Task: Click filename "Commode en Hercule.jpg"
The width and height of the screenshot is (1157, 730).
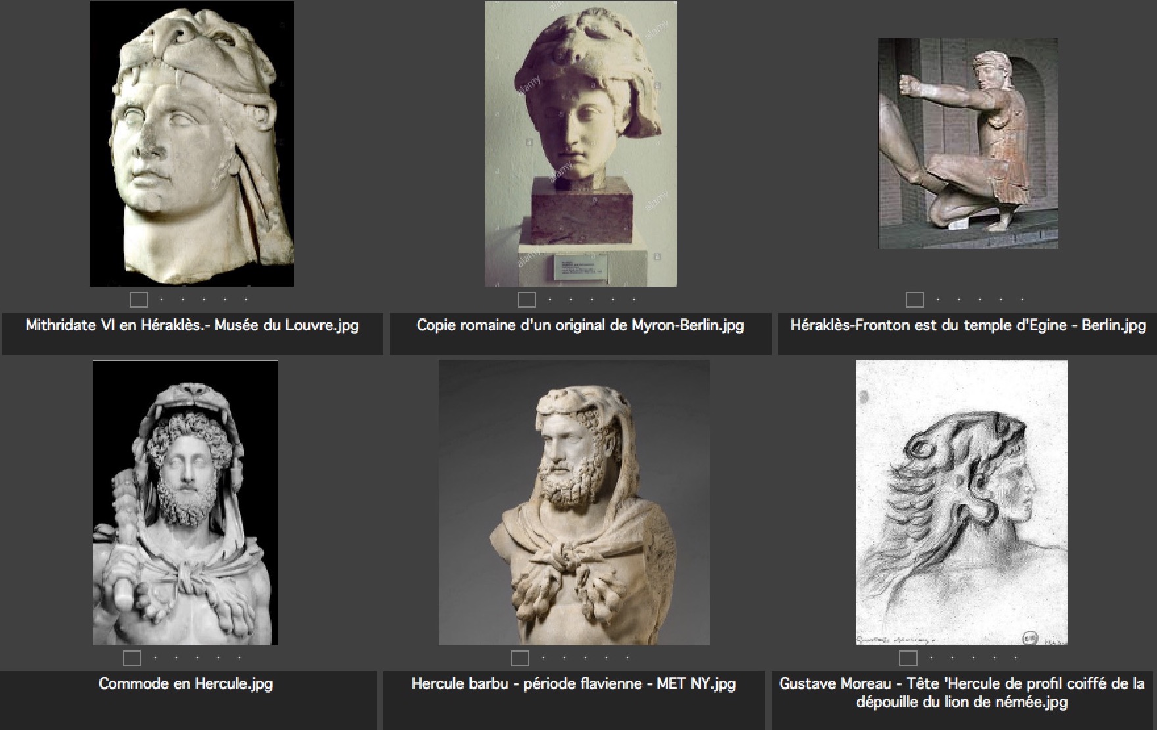Action: pyautogui.click(x=185, y=683)
